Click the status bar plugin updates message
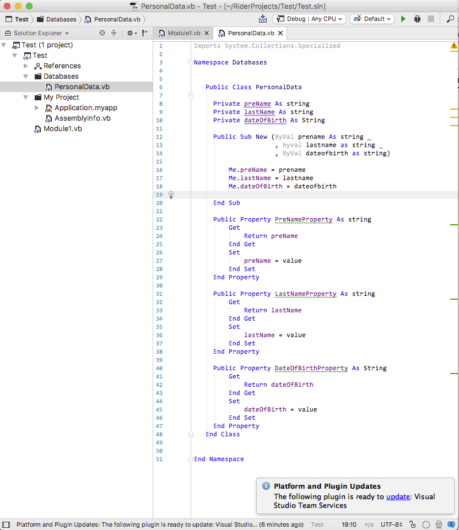Screen dimensions: 459x530 pyautogui.click(x=160, y=524)
